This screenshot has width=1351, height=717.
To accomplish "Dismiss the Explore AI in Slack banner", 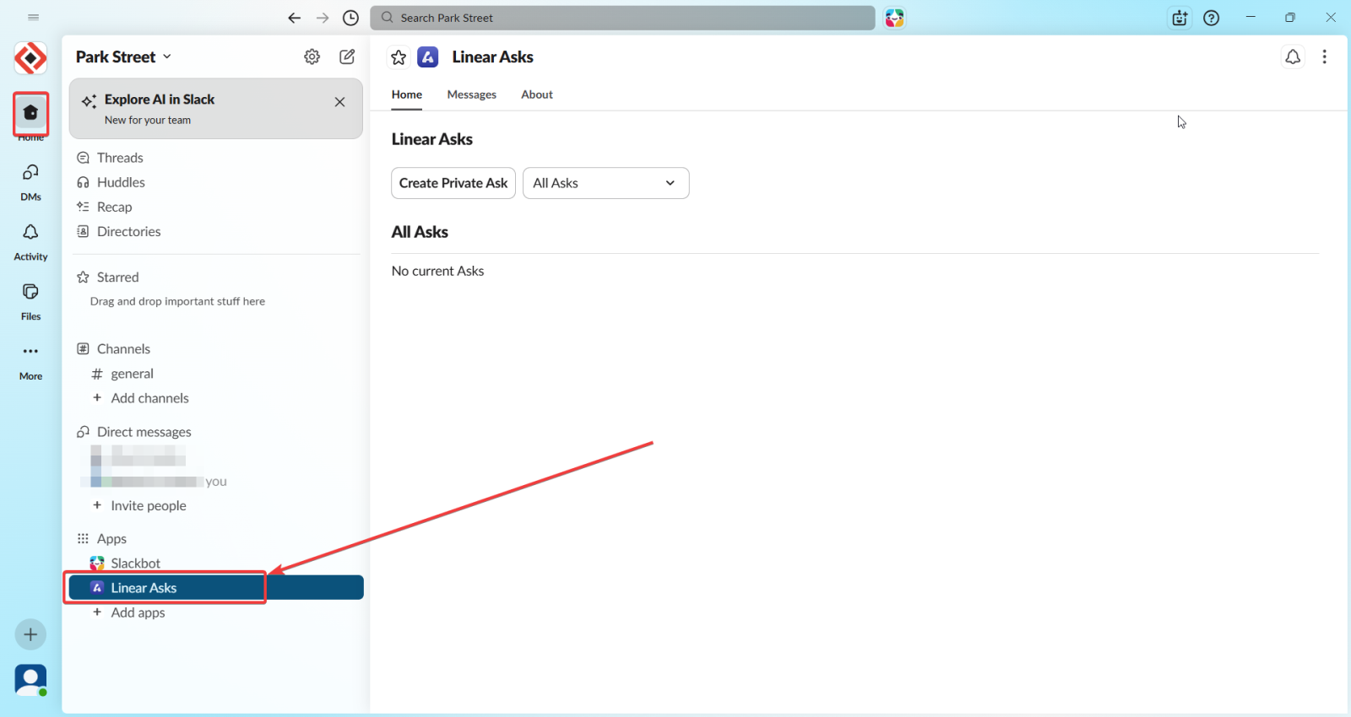I will click(x=339, y=102).
